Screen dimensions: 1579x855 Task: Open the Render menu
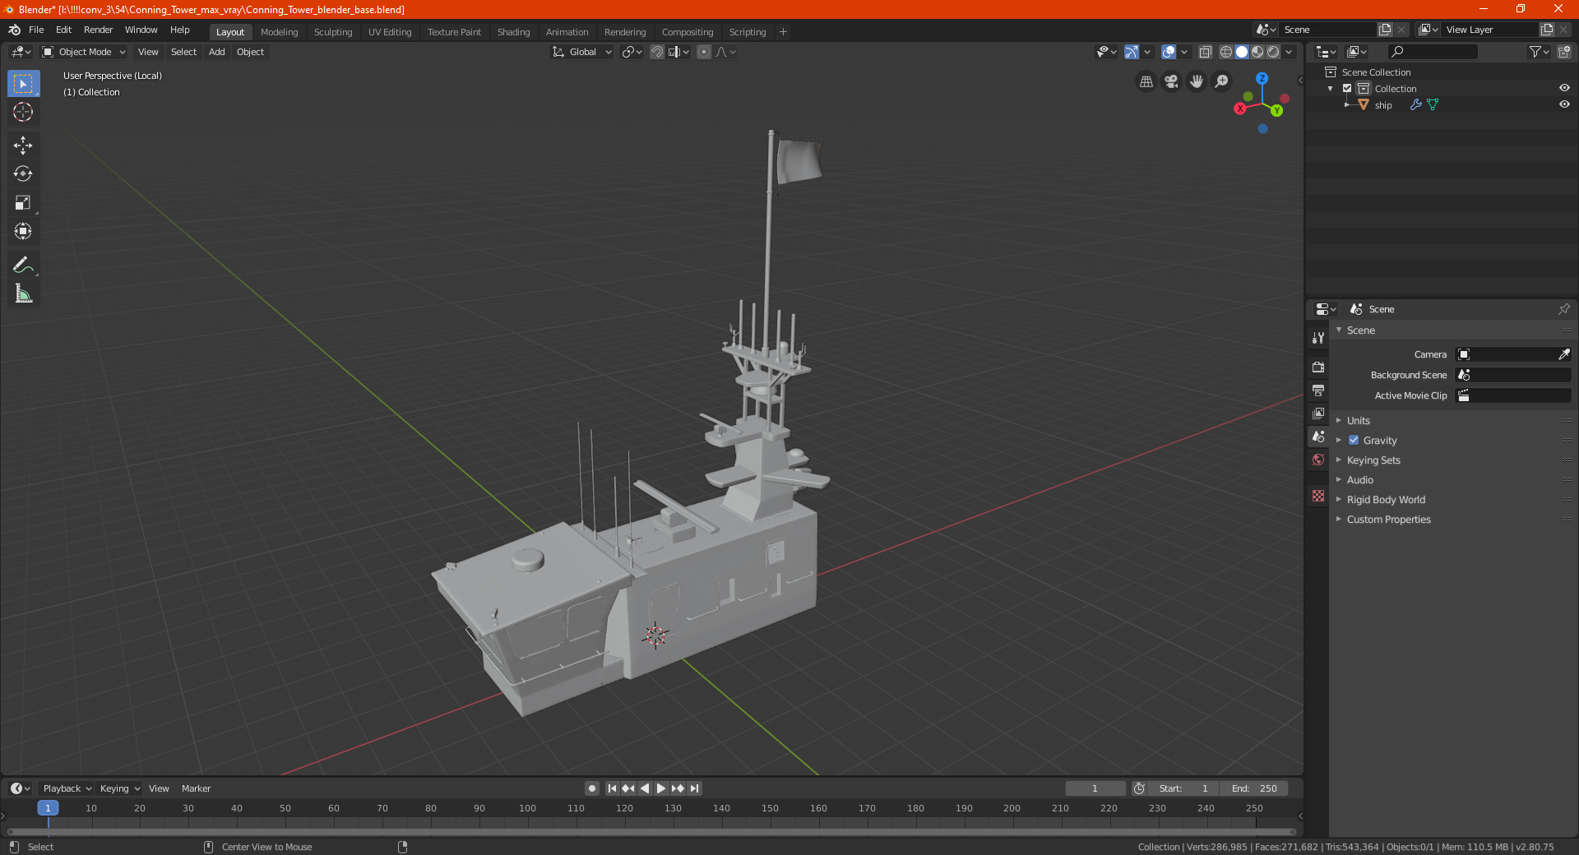98,30
